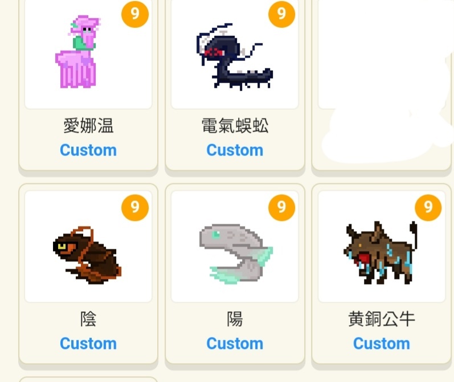The image size is (454, 382).
Task: Click the level 9 badge on 黄銅公牛
Action: pos(428,207)
